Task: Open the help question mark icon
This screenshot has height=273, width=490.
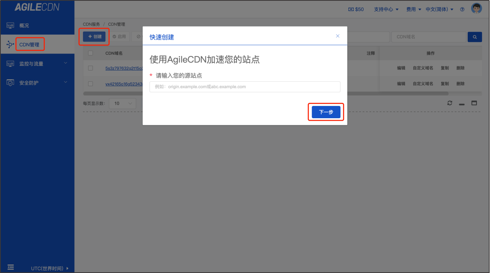Action: point(462,9)
